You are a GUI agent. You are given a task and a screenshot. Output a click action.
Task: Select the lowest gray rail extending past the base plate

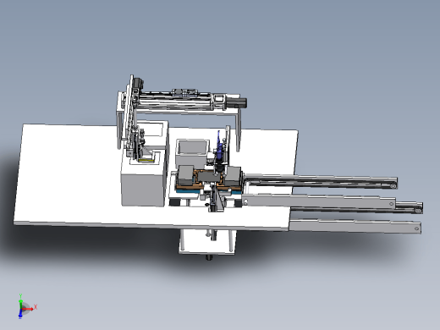(355, 226)
